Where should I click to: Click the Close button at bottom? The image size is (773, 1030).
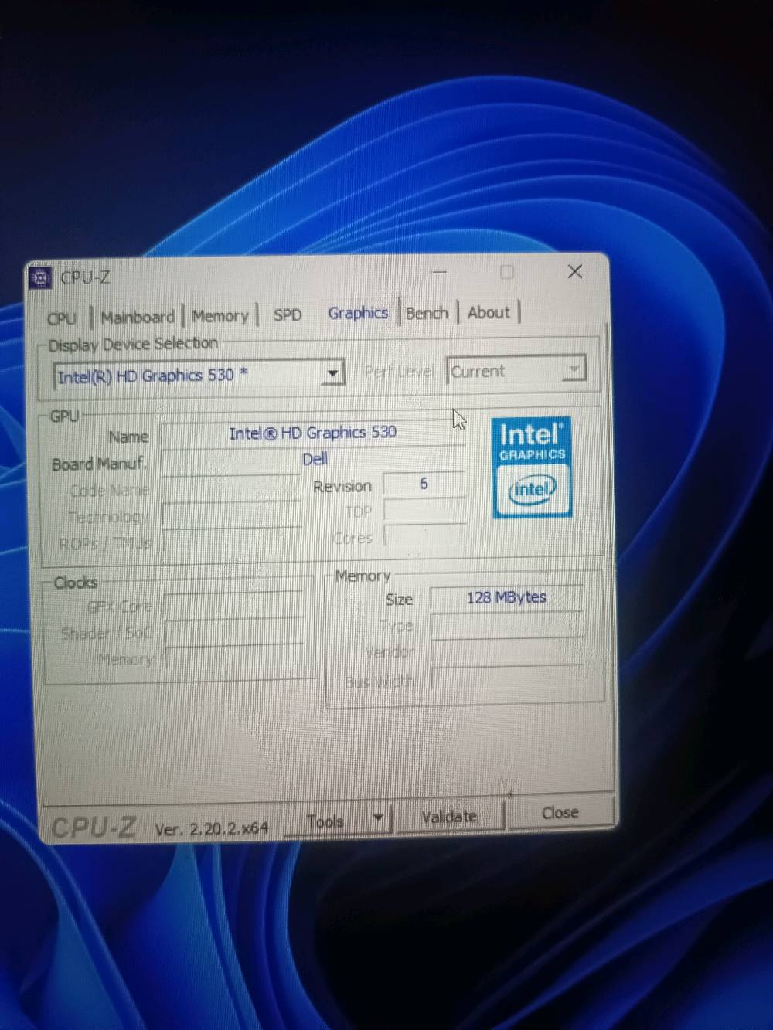560,812
